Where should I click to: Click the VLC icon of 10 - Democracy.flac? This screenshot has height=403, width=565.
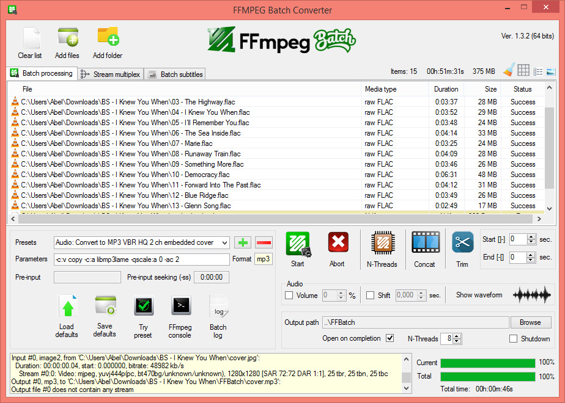click(15, 174)
